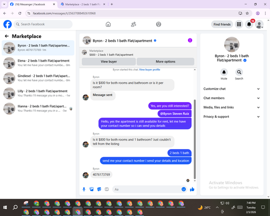Click the 2 beds 1 bath message

coord(179,153)
